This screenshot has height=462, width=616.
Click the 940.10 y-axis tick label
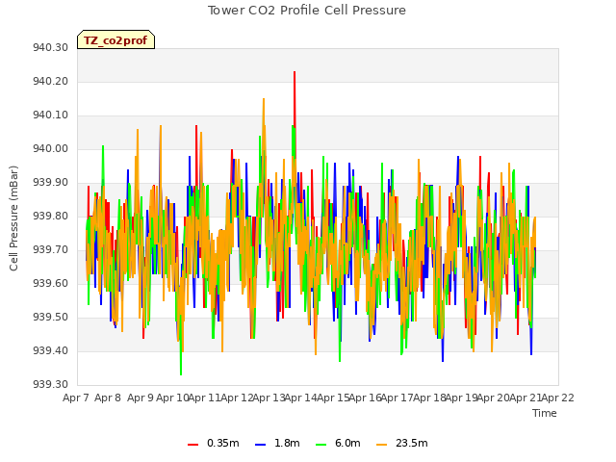50,115
